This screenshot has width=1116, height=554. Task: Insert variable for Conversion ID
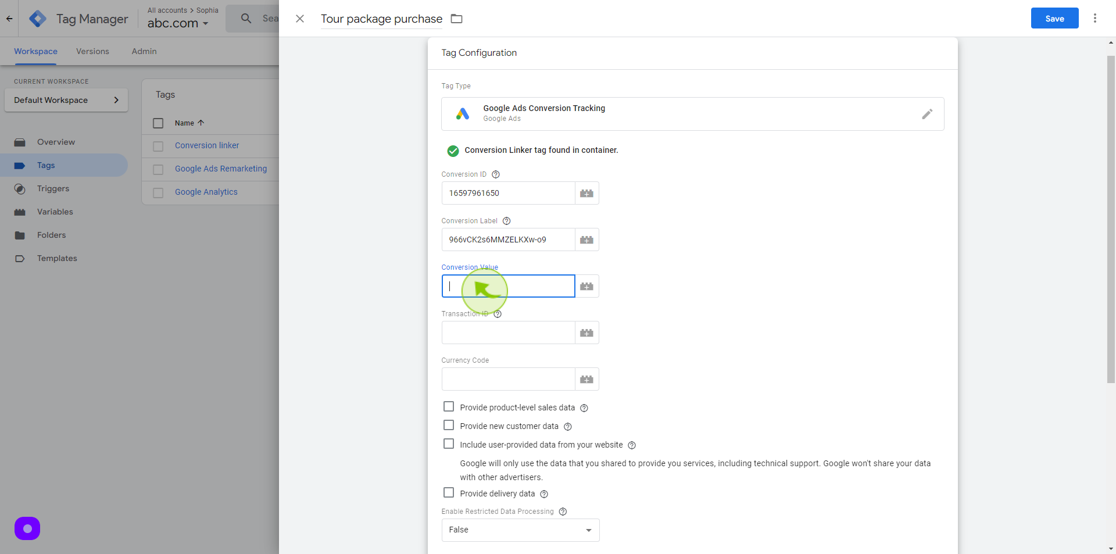click(587, 193)
